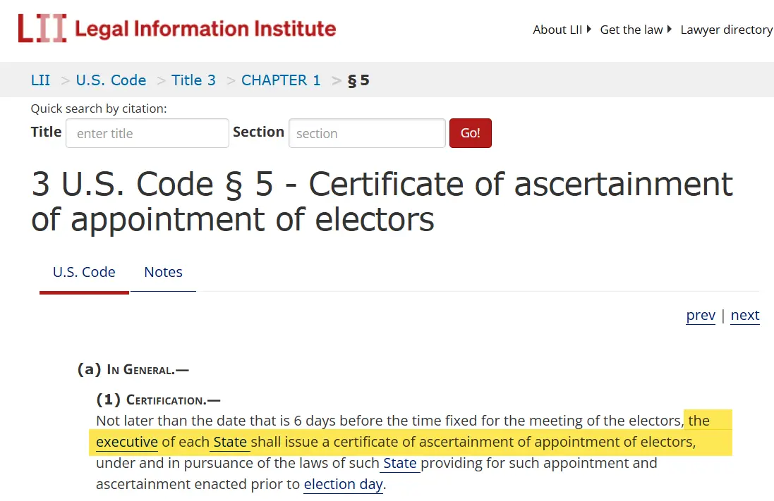The image size is (774, 501).
Task: Go to the prev section link
Action: 701,315
